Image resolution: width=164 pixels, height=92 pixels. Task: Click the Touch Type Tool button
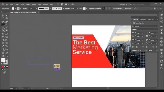click(x=138, y=23)
